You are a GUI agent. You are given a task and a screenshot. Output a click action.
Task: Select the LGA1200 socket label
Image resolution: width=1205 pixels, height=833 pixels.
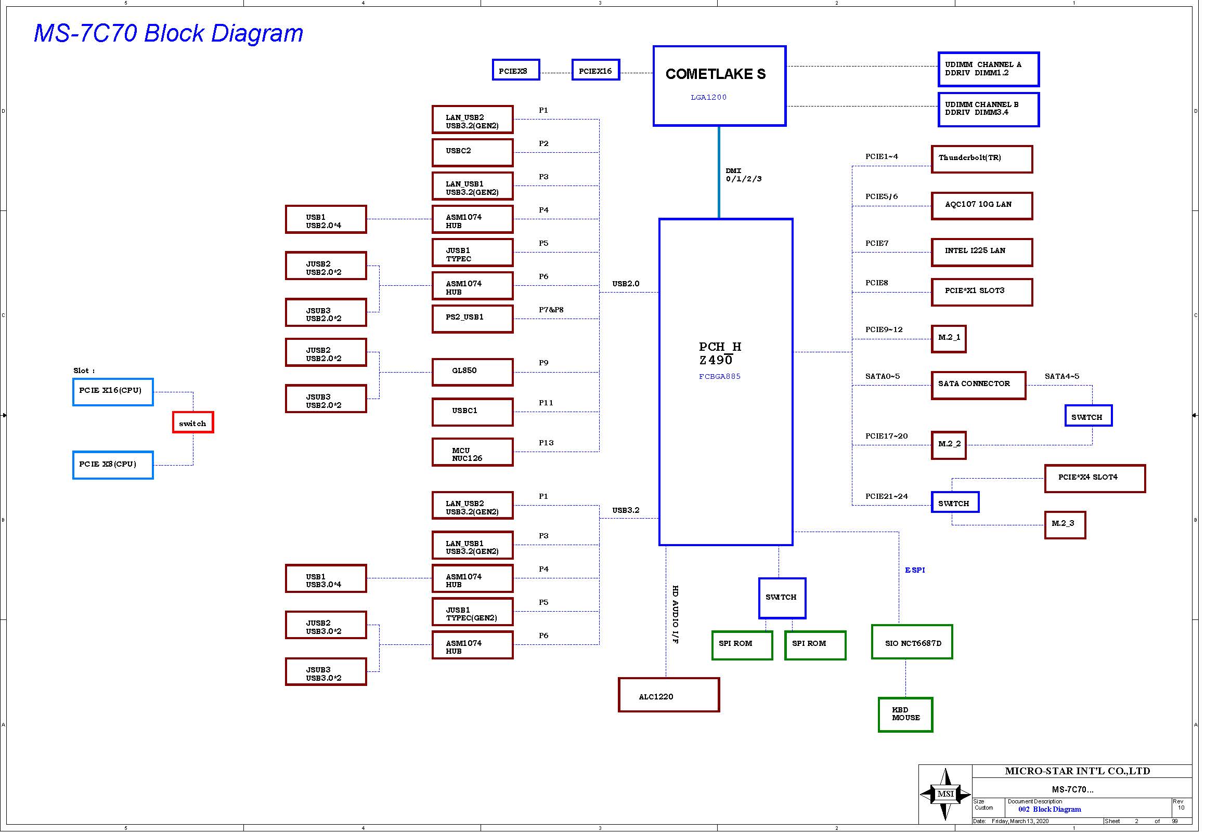tap(708, 97)
